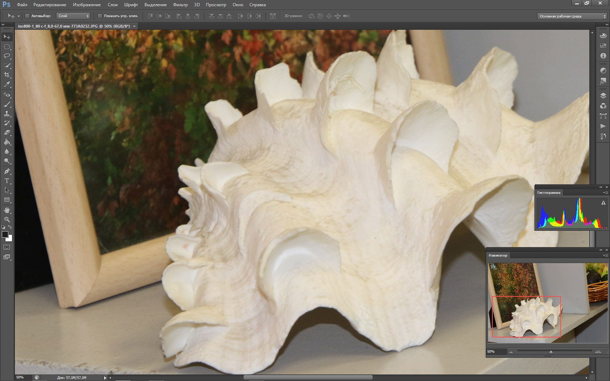This screenshot has width=610, height=381.
Task: Select the Zoom magnifier tool
Action: tap(7, 220)
